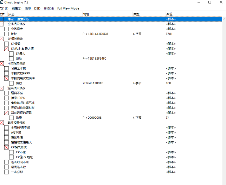Enable the 道具不减 checkbox
226x185 pixels.
coord(6,93)
